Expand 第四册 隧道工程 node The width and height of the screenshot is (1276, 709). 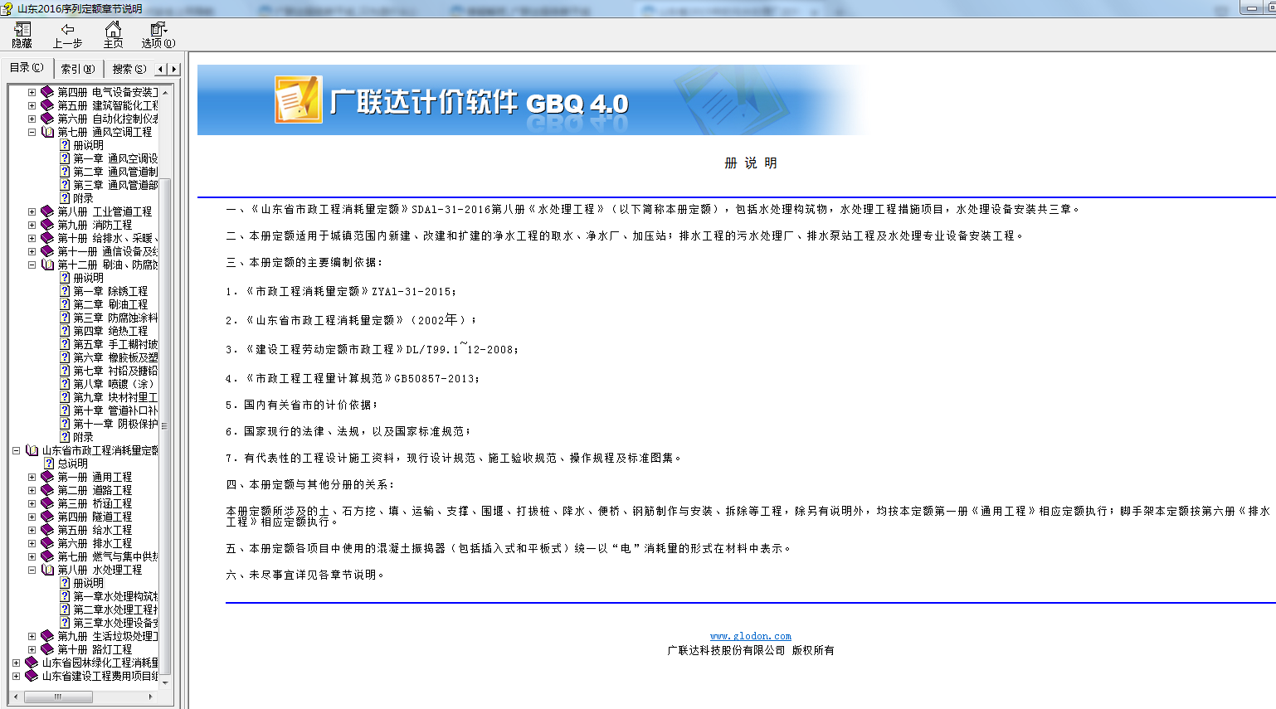click(32, 517)
